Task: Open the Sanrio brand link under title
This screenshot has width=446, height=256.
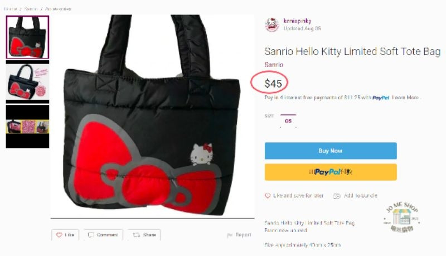Action: (273, 65)
